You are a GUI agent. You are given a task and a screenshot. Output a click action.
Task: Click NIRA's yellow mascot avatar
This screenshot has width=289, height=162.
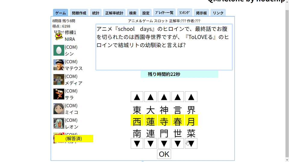point(59,35)
